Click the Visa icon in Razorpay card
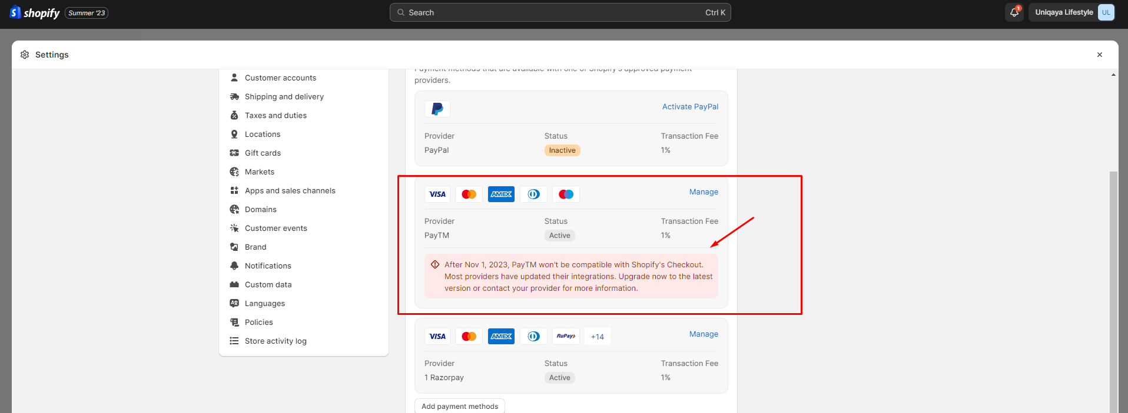Image resolution: width=1128 pixels, height=413 pixels. (x=437, y=336)
